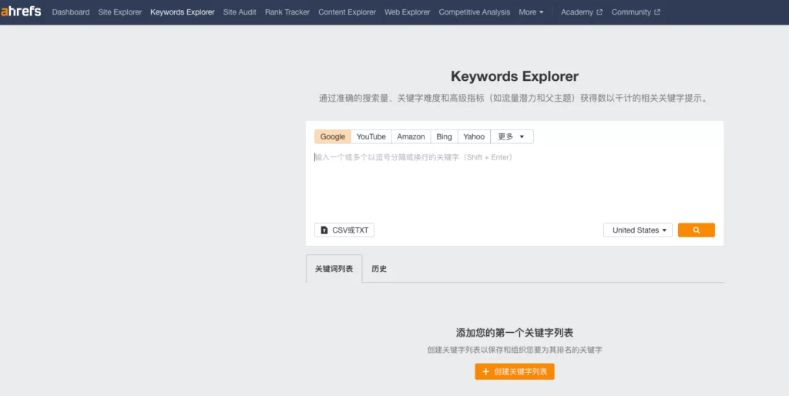
Task: Go to Site Explorer
Action: click(119, 12)
